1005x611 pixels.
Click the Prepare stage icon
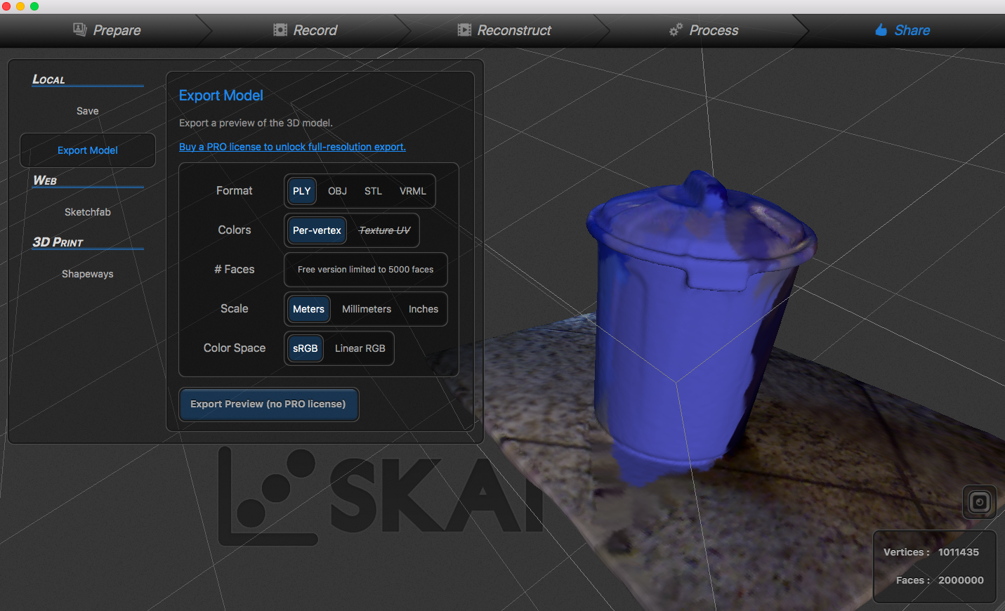tap(80, 29)
